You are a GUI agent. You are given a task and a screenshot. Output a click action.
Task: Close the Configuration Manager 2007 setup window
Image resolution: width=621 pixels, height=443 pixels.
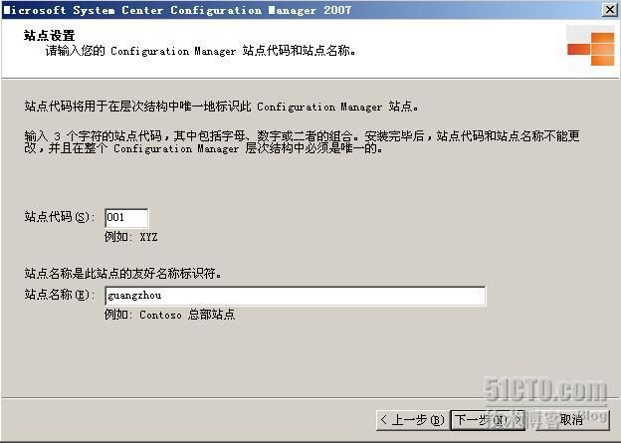(x=609, y=10)
